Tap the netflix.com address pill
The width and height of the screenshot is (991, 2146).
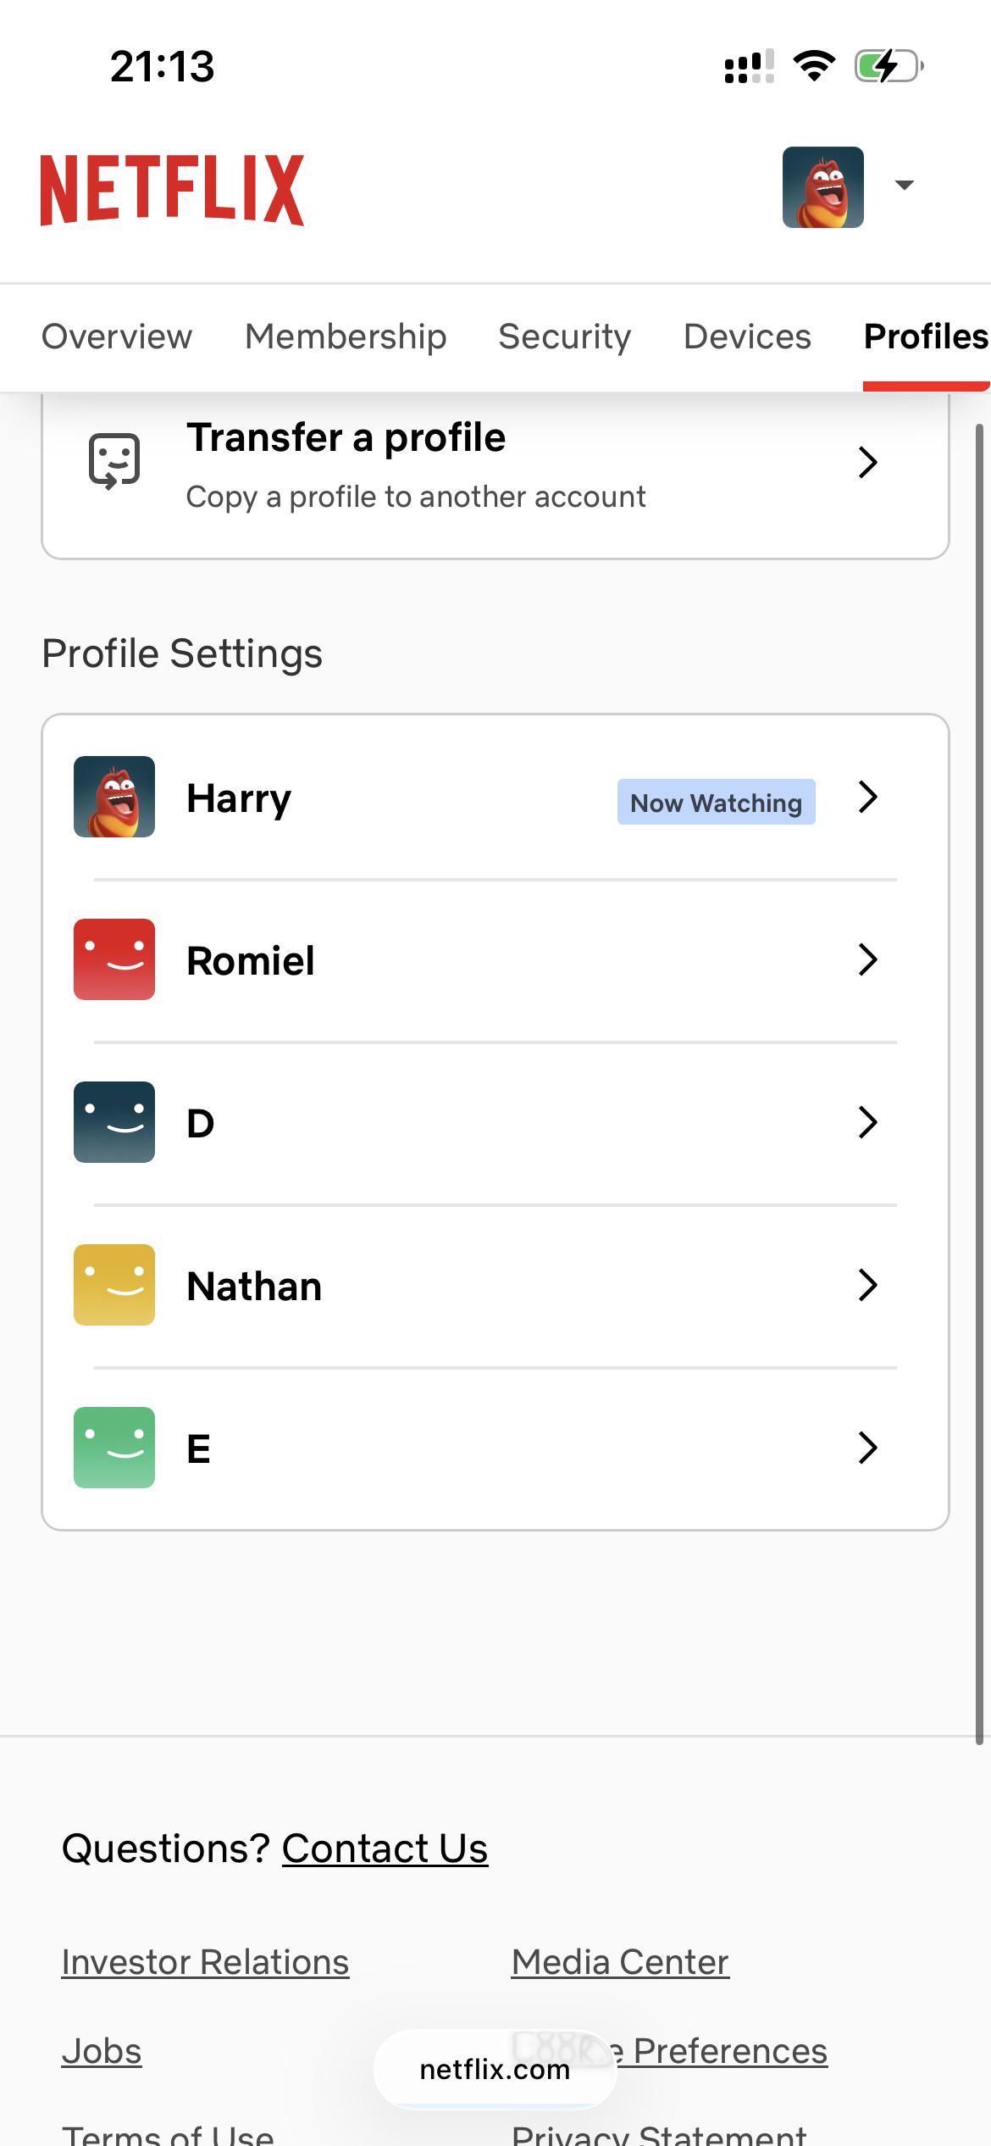pyautogui.click(x=495, y=2069)
